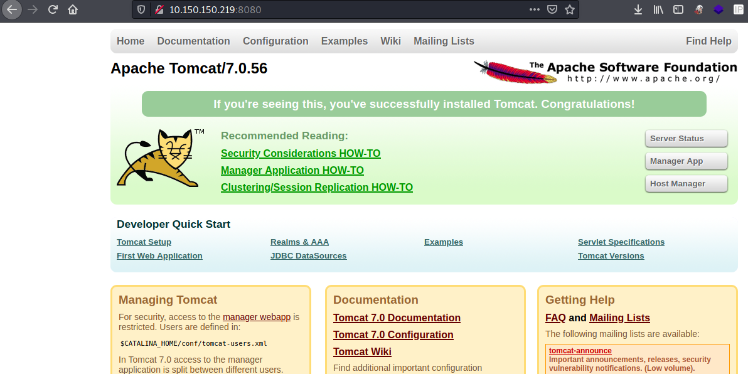Click the Apache Software Foundation feather logo
This screenshot has width=748, height=374.
[605, 72]
